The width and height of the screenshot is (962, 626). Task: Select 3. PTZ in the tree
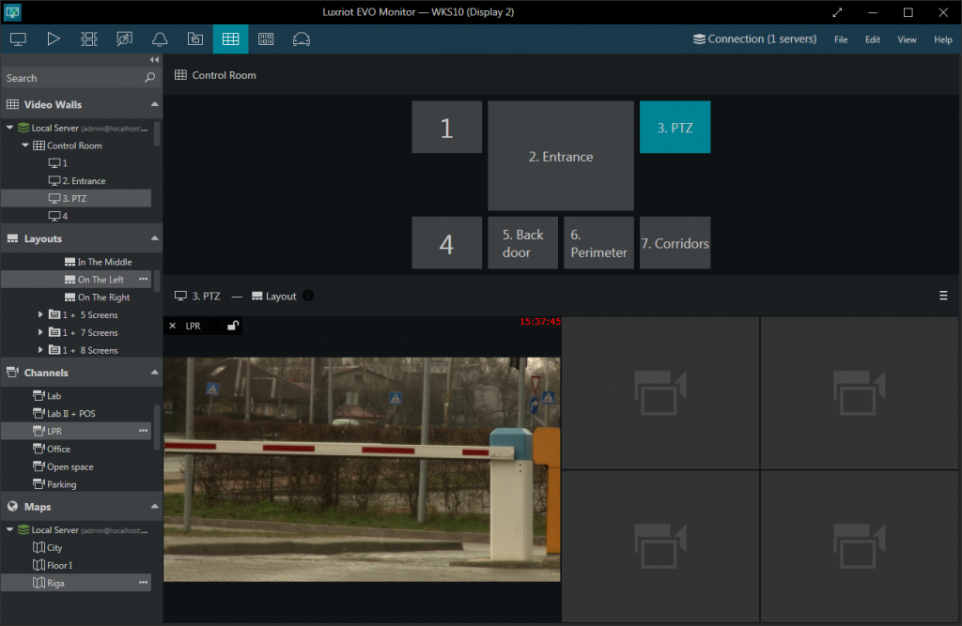pos(76,198)
